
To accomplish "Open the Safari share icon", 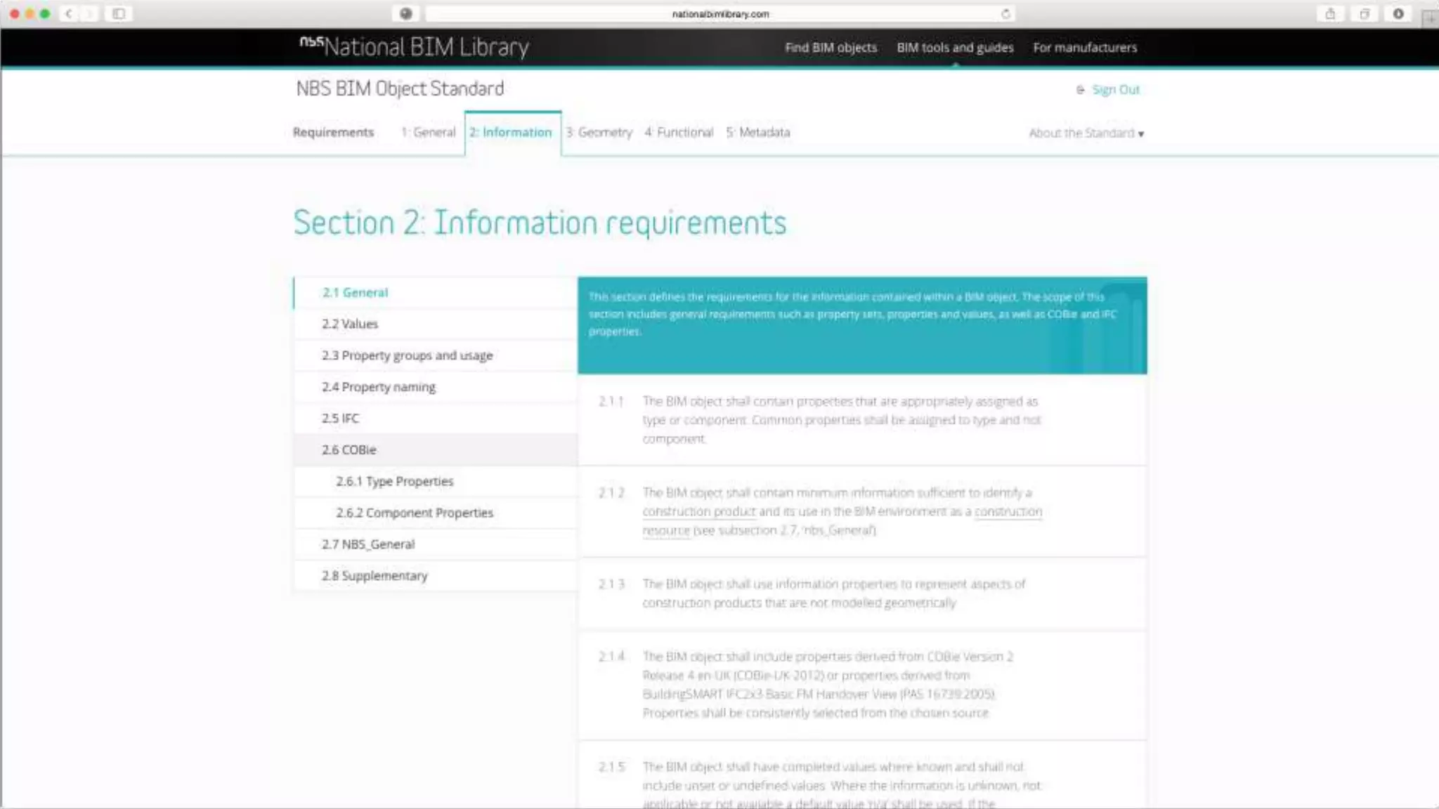I will click(1330, 13).
